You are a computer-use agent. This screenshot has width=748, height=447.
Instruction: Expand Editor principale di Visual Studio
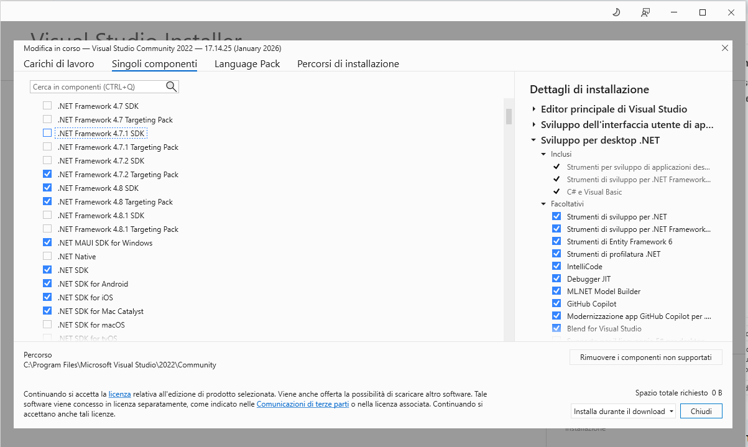pos(534,109)
